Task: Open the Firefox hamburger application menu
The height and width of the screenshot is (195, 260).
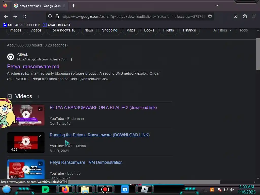Action: point(254,16)
